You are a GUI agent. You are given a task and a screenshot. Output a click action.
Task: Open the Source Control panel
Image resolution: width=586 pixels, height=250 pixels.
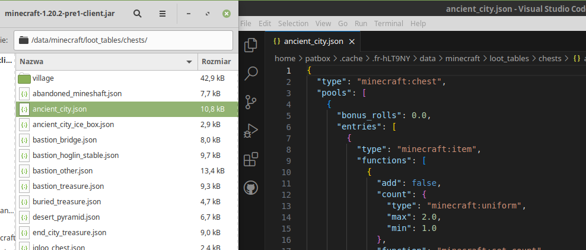(251, 102)
